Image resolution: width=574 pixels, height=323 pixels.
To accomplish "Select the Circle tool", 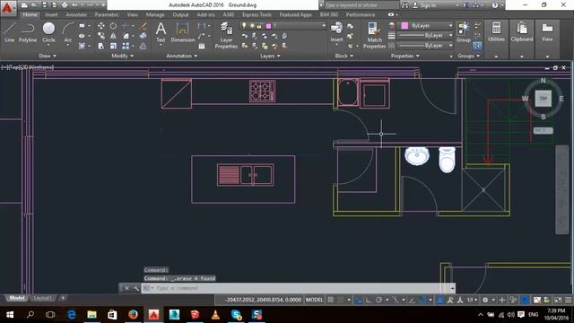I will pos(48,32).
